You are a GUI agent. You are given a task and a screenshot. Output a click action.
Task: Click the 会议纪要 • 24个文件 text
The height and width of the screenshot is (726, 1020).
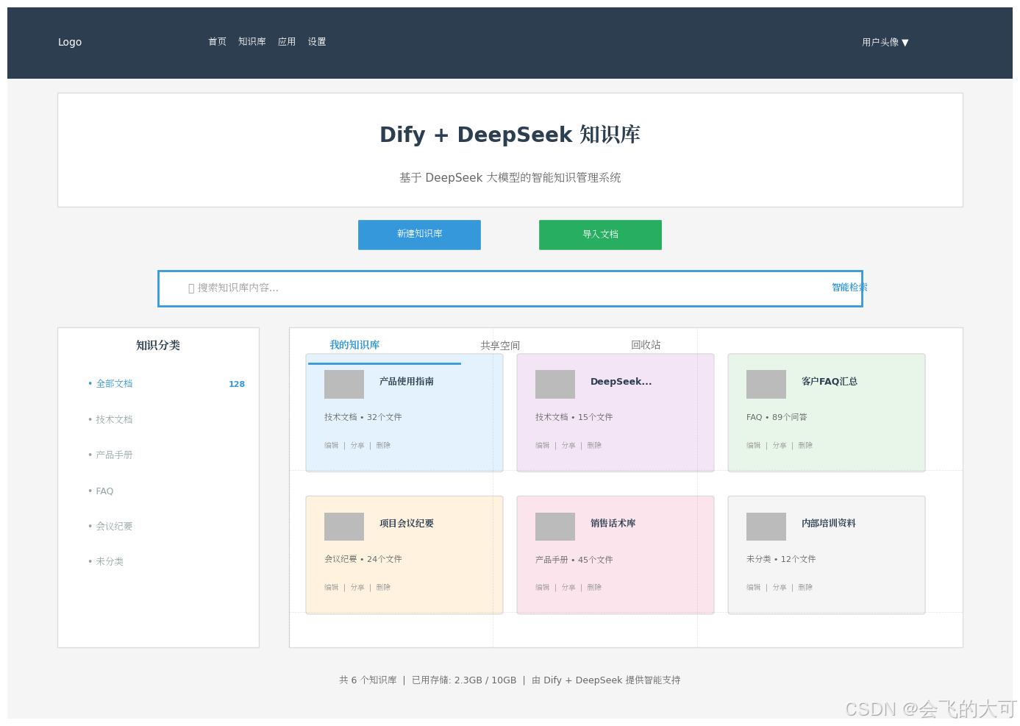(363, 559)
